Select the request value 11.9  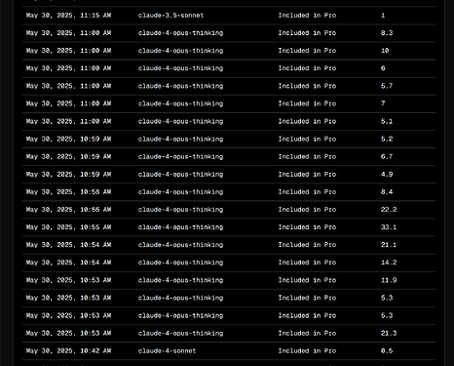coord(389,280)
